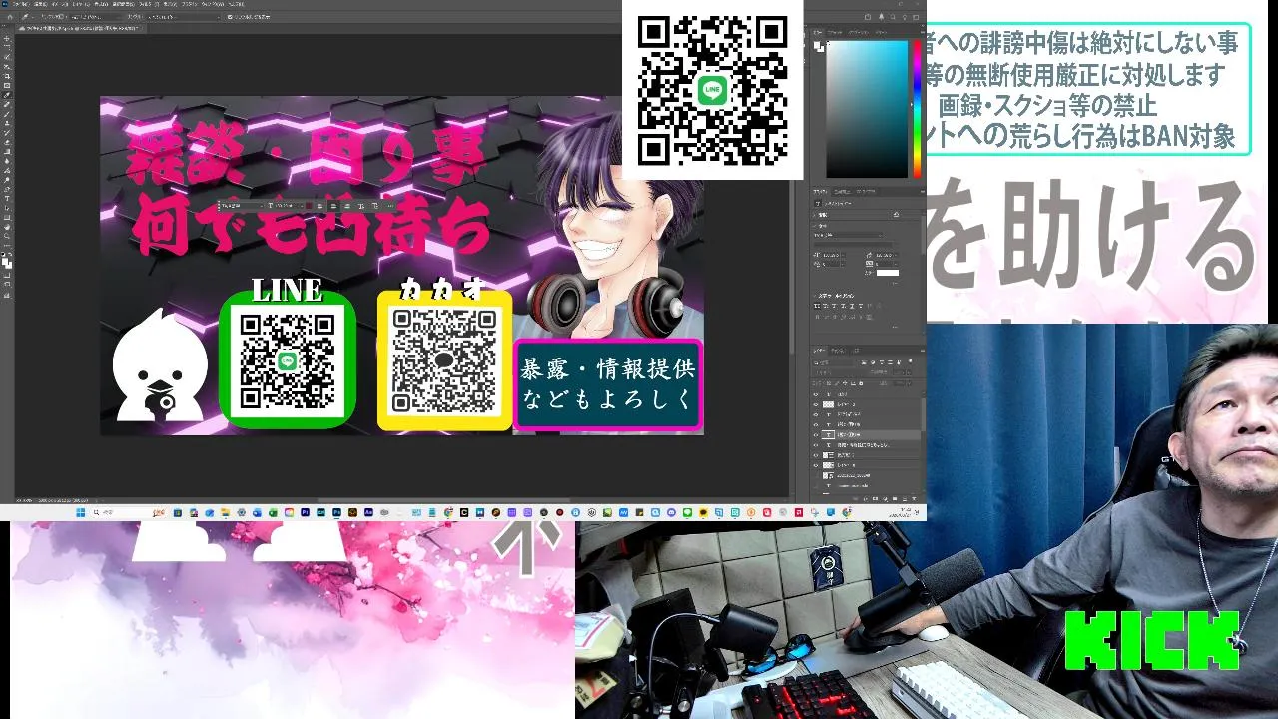Open the search icon at Photoshop top-right
The width and height of the screenshot is (1278, 719).
point(892,17)
